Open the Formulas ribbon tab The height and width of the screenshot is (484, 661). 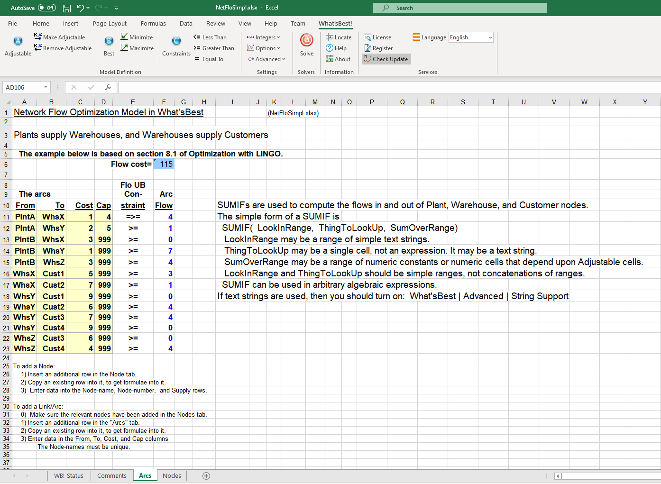click(x=153, y=24)
